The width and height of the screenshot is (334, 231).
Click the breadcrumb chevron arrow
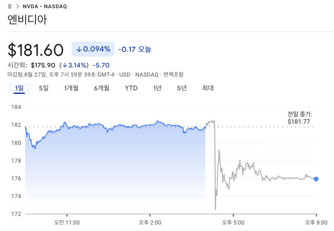click(17, 6)
